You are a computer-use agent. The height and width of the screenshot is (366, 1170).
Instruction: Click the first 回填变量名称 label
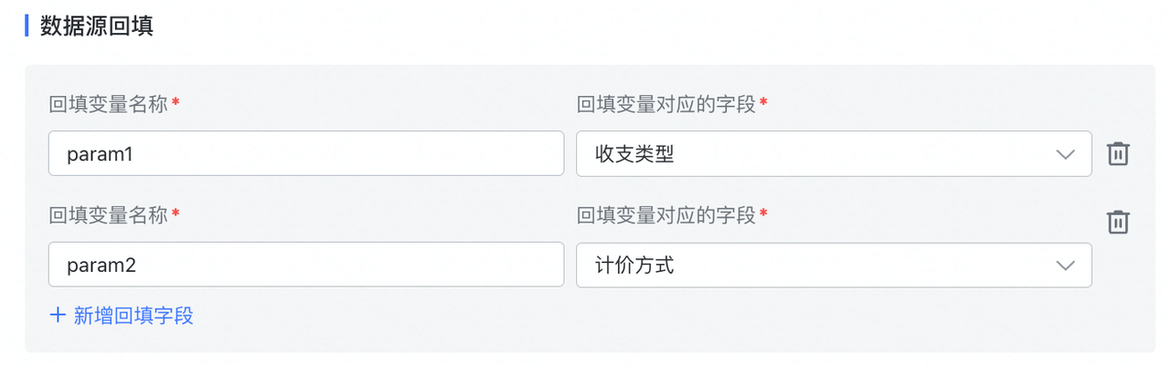[108, 105]
